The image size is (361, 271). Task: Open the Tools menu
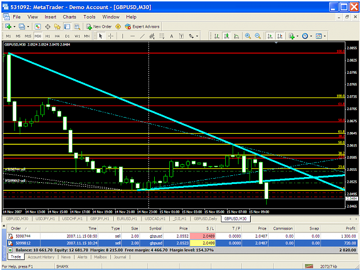(x=90, y=17)
